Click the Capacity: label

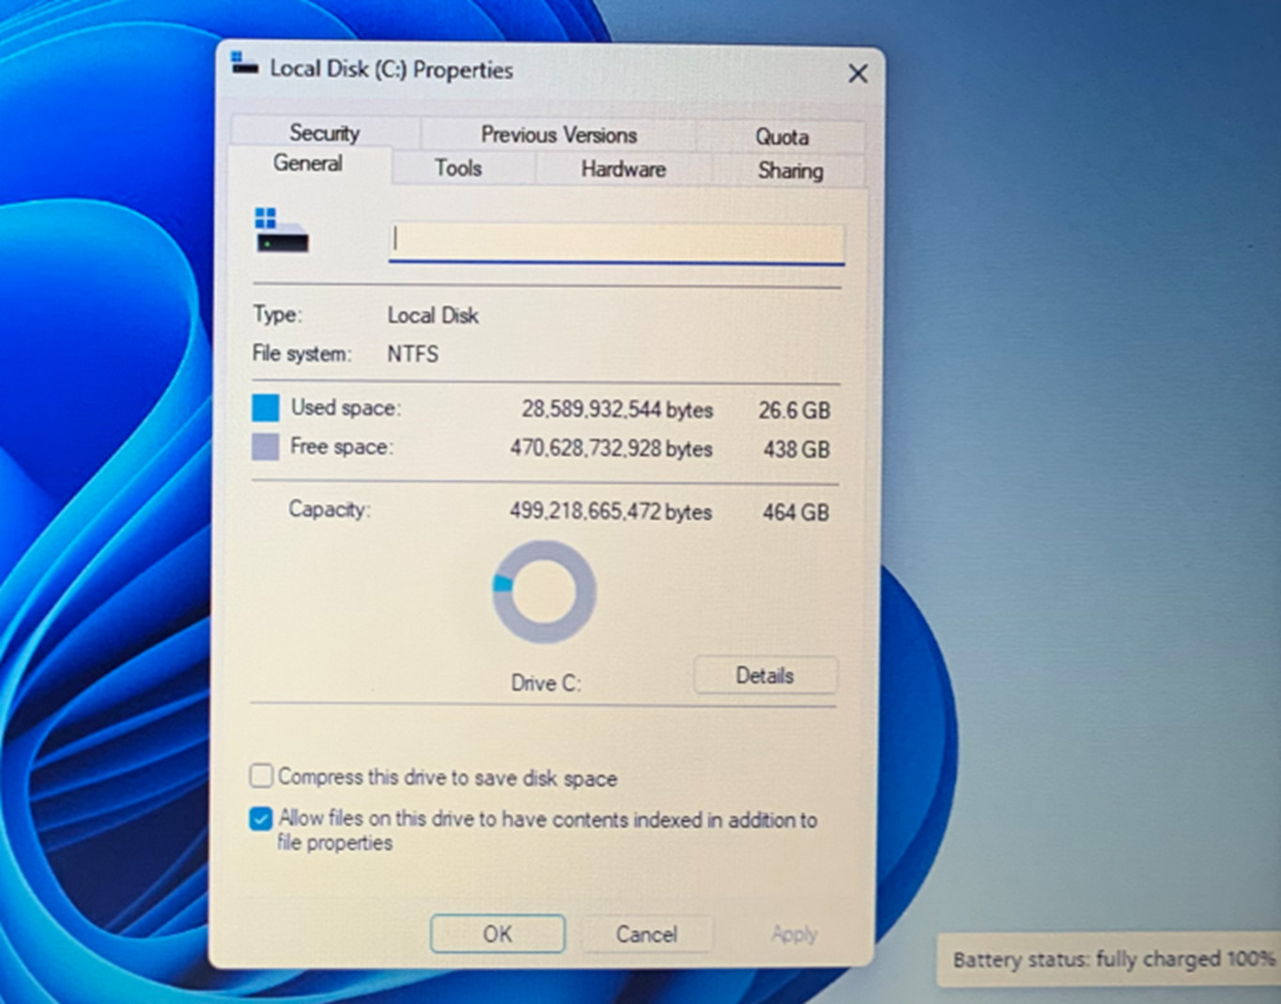[x=330, y=510]
